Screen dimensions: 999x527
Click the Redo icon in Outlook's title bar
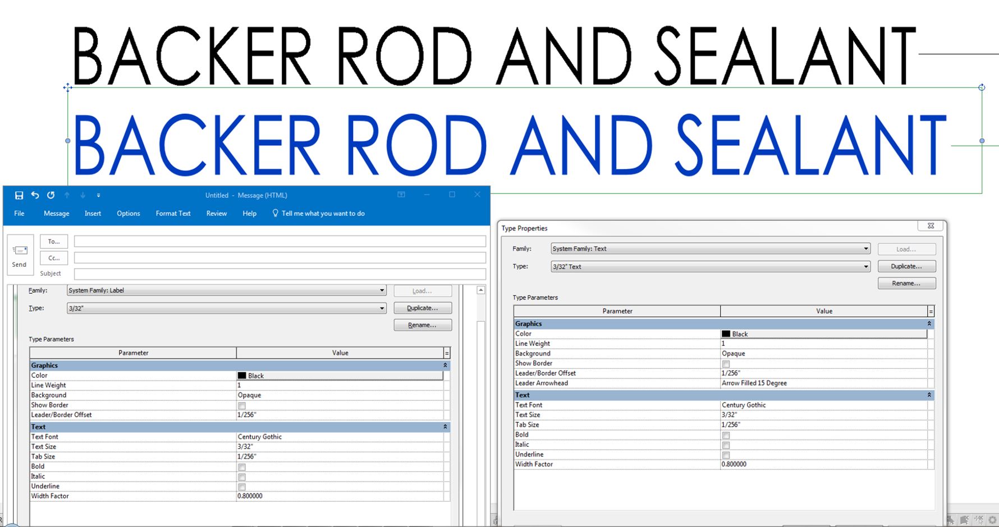[x=51, y=195]
